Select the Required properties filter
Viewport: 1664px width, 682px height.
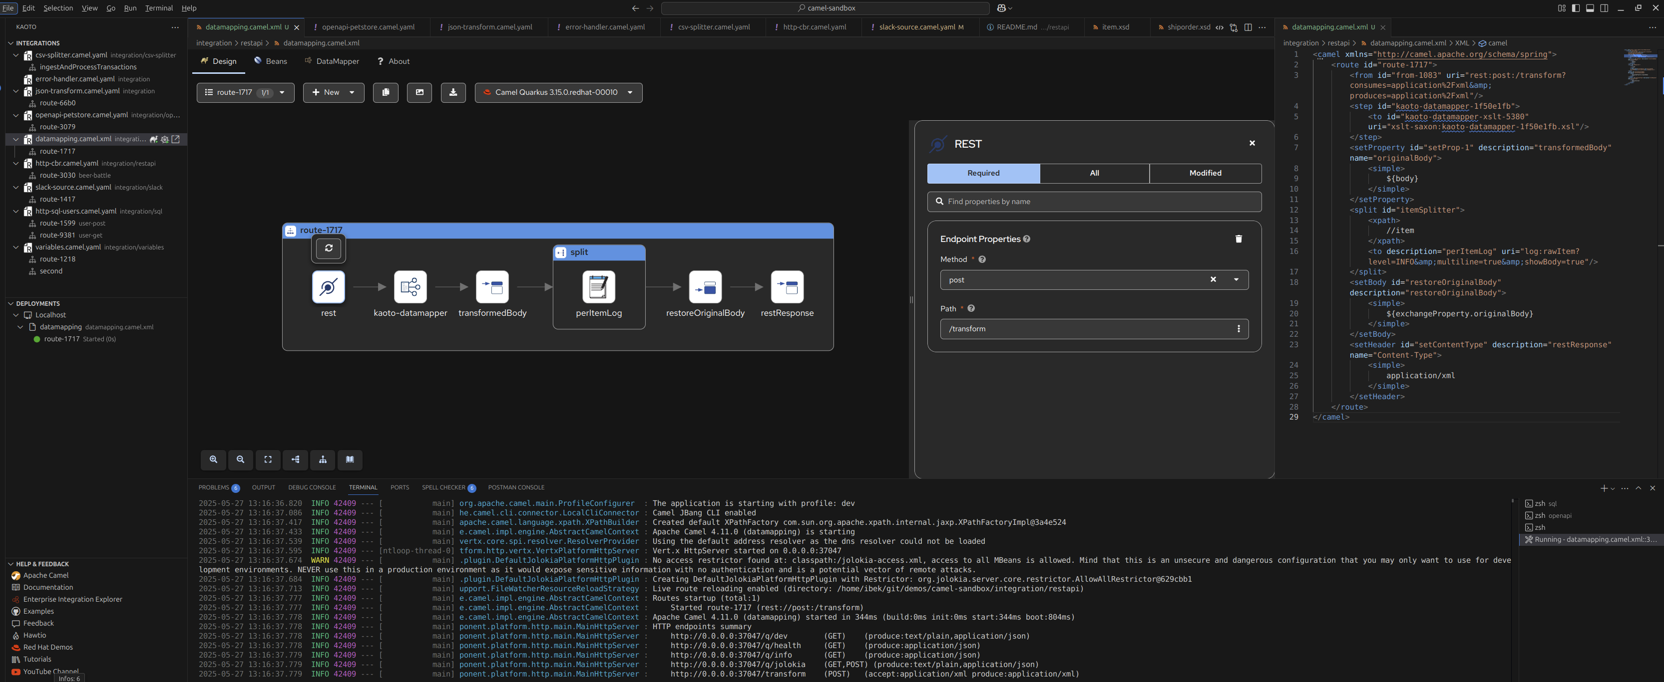(983, 173)
